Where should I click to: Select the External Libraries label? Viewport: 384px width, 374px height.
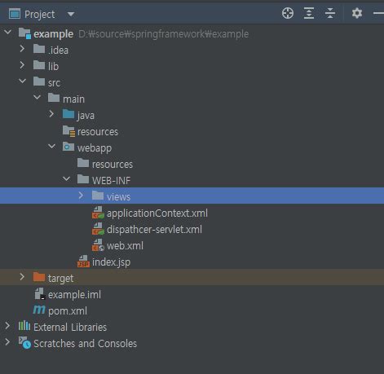click(70, 328)
